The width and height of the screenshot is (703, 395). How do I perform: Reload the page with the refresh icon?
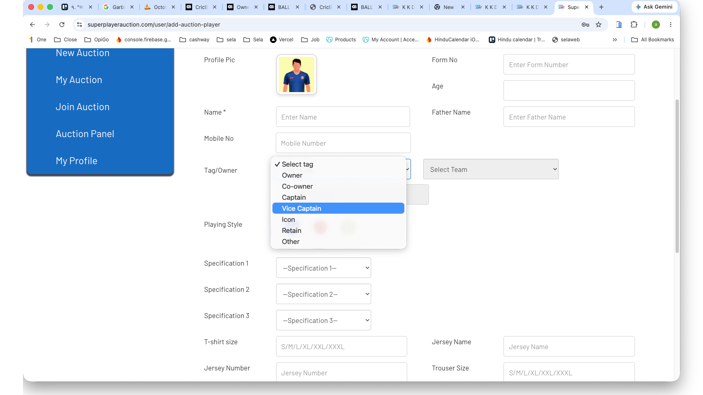point(62,25)
